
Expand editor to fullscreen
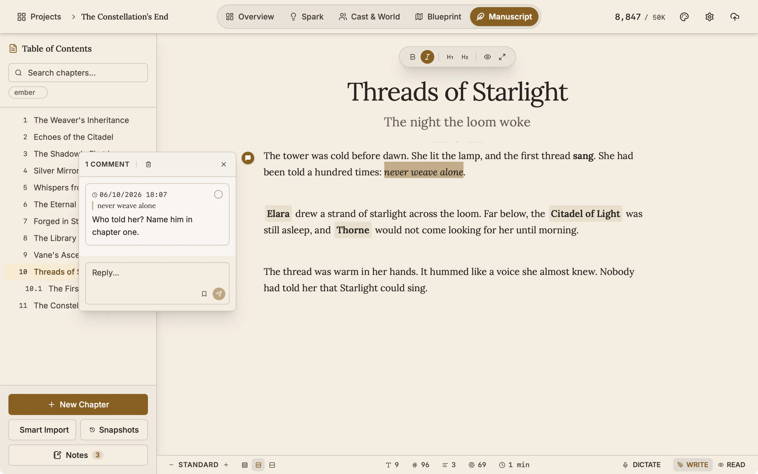(x=502, y=57)
